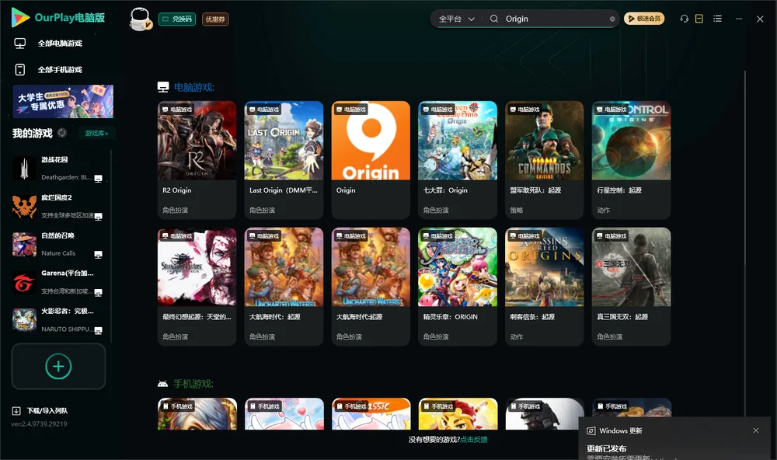Open the 行星控制: 起源 card

pos(631,159)
